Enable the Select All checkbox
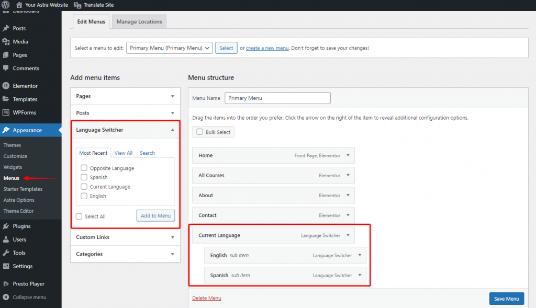Viewport: 536px width, 308px height. [x=79, y=216]
